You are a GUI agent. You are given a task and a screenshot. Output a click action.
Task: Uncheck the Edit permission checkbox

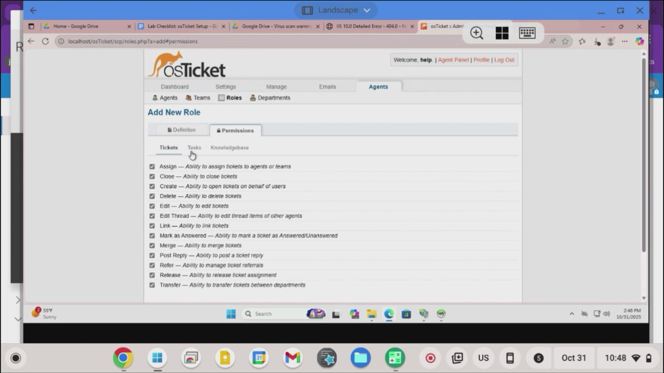point(152,206)
